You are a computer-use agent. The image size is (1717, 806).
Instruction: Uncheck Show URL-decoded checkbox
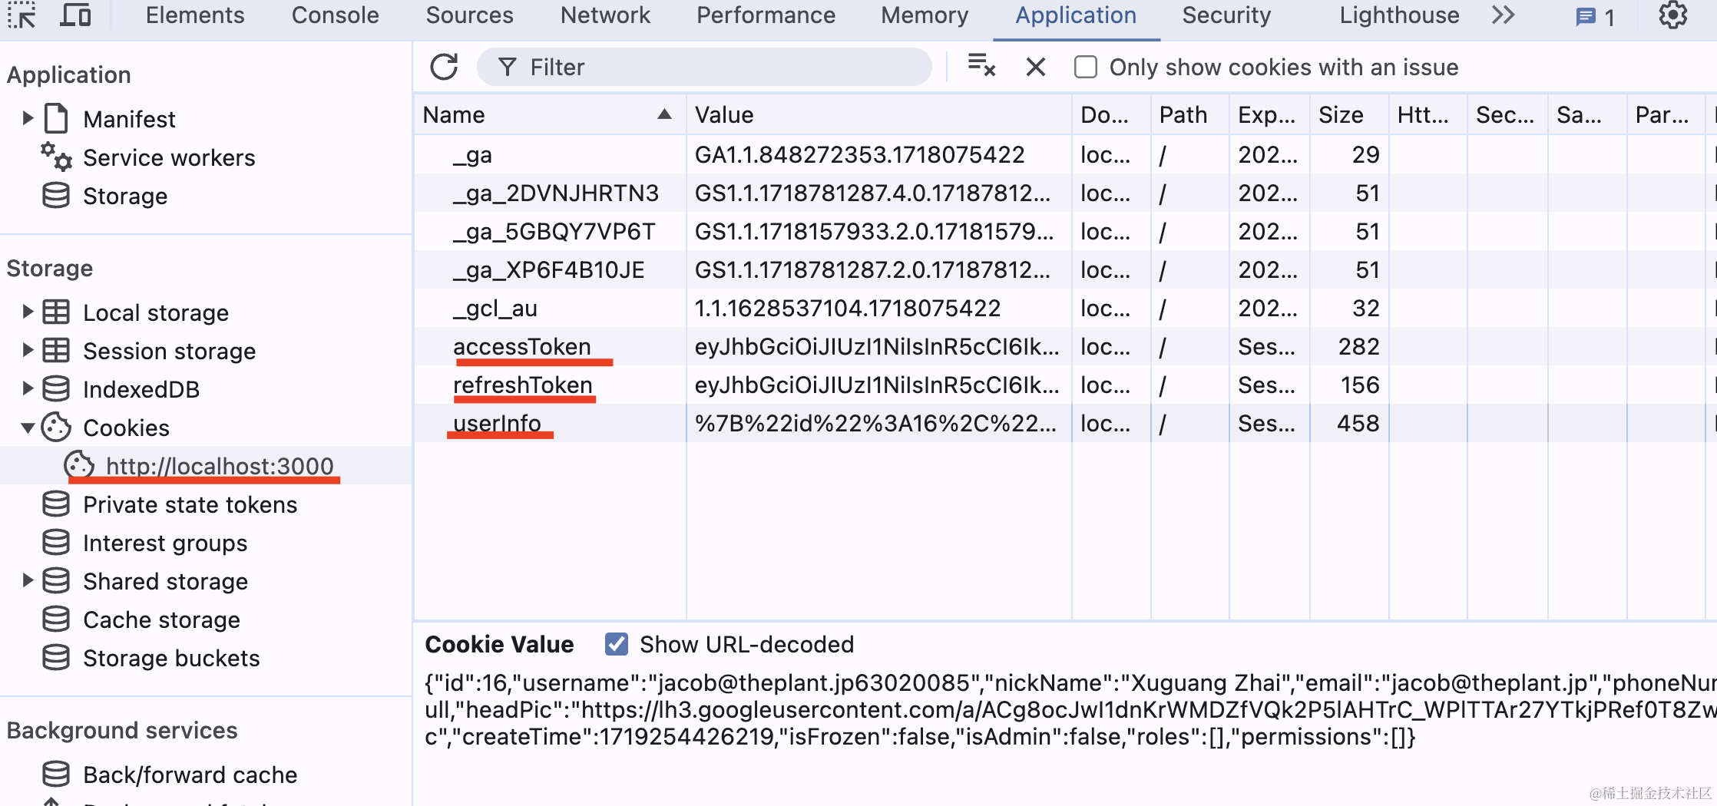click(x=616, y=644)
